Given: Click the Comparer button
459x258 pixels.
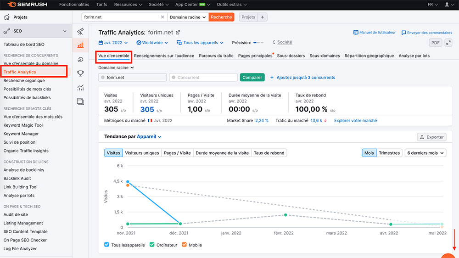Looking at the screenshot, I should click(x=252, y=77).
